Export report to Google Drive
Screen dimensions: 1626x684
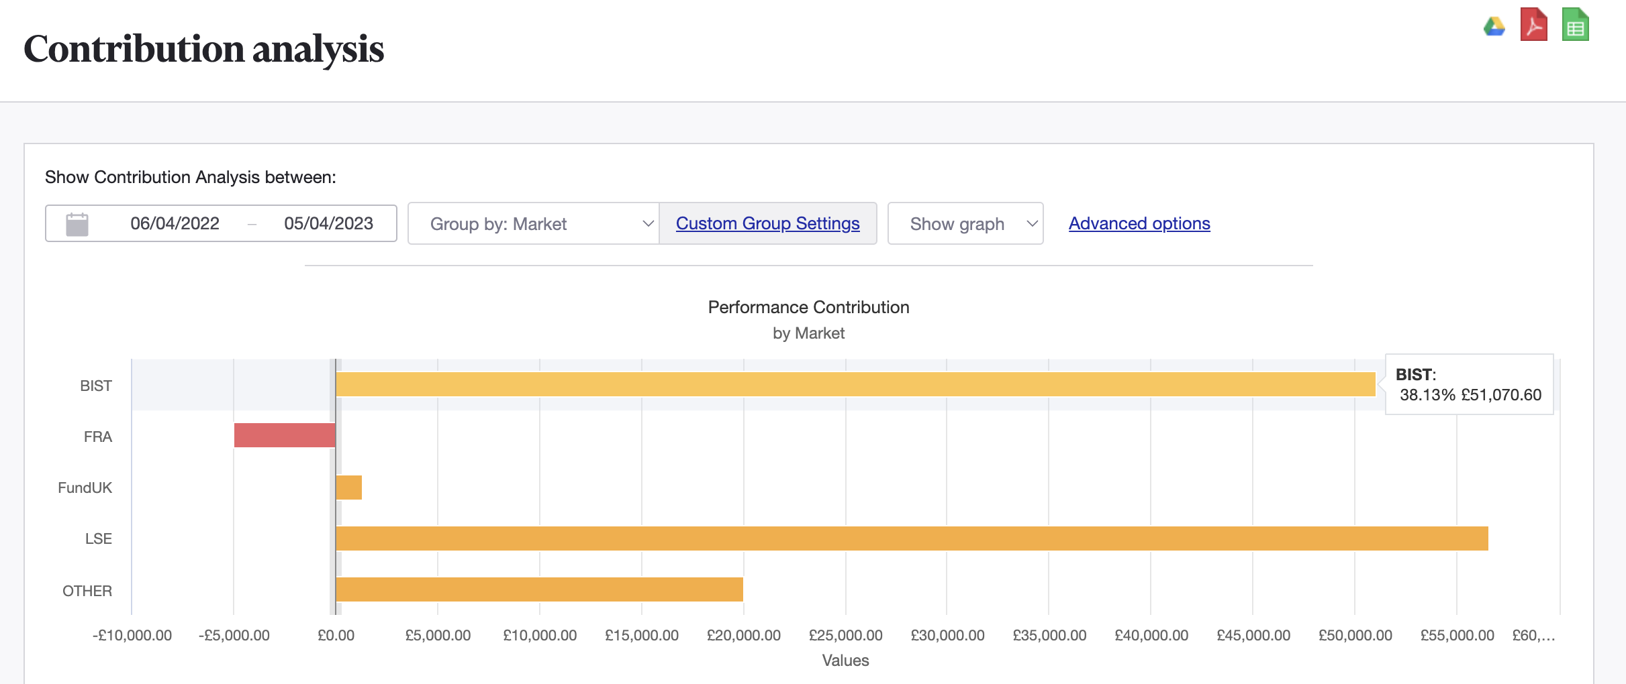tap(1494, 27)
